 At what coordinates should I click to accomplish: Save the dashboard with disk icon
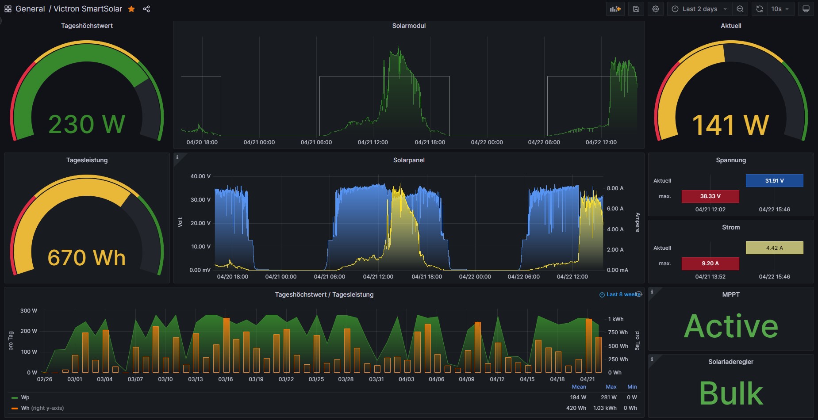coord(636,9)
